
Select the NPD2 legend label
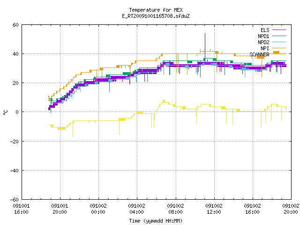[x=263, y=42]
